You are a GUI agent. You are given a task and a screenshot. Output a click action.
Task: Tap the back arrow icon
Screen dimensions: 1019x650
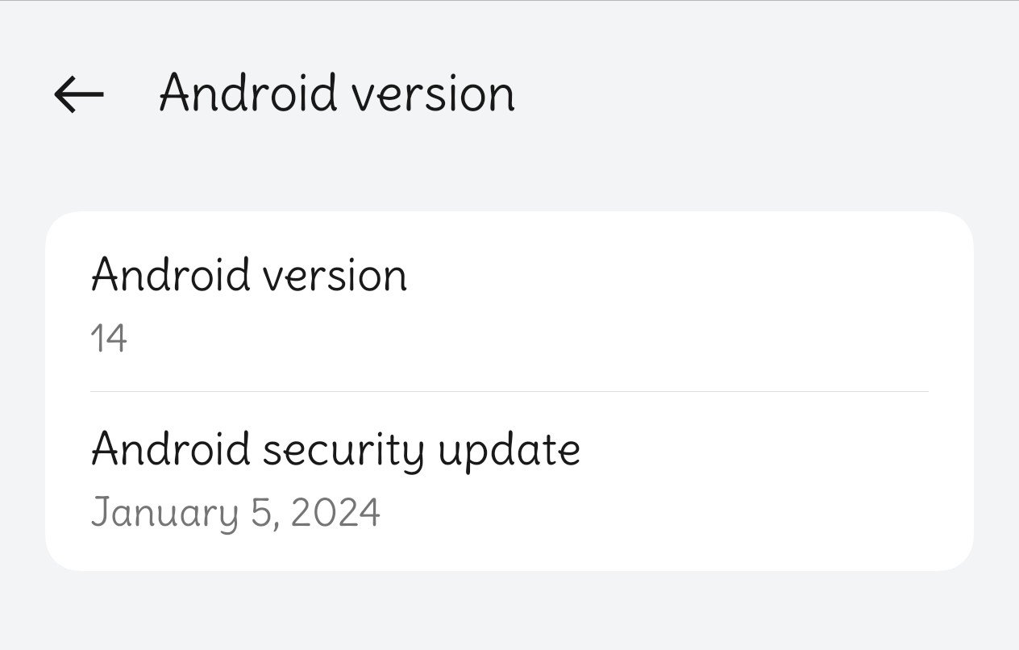[x=79, y=94]
